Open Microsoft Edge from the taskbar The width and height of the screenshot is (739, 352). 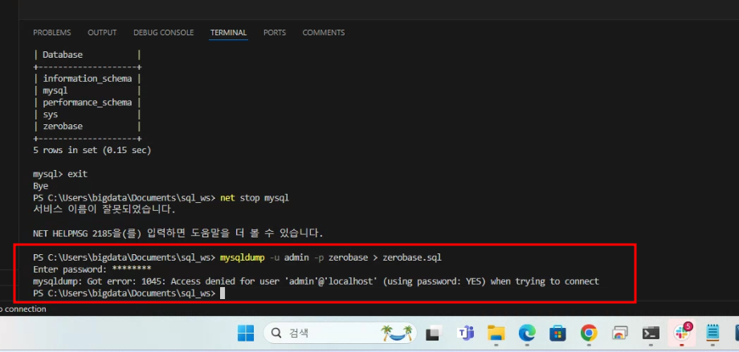[527, 334]
